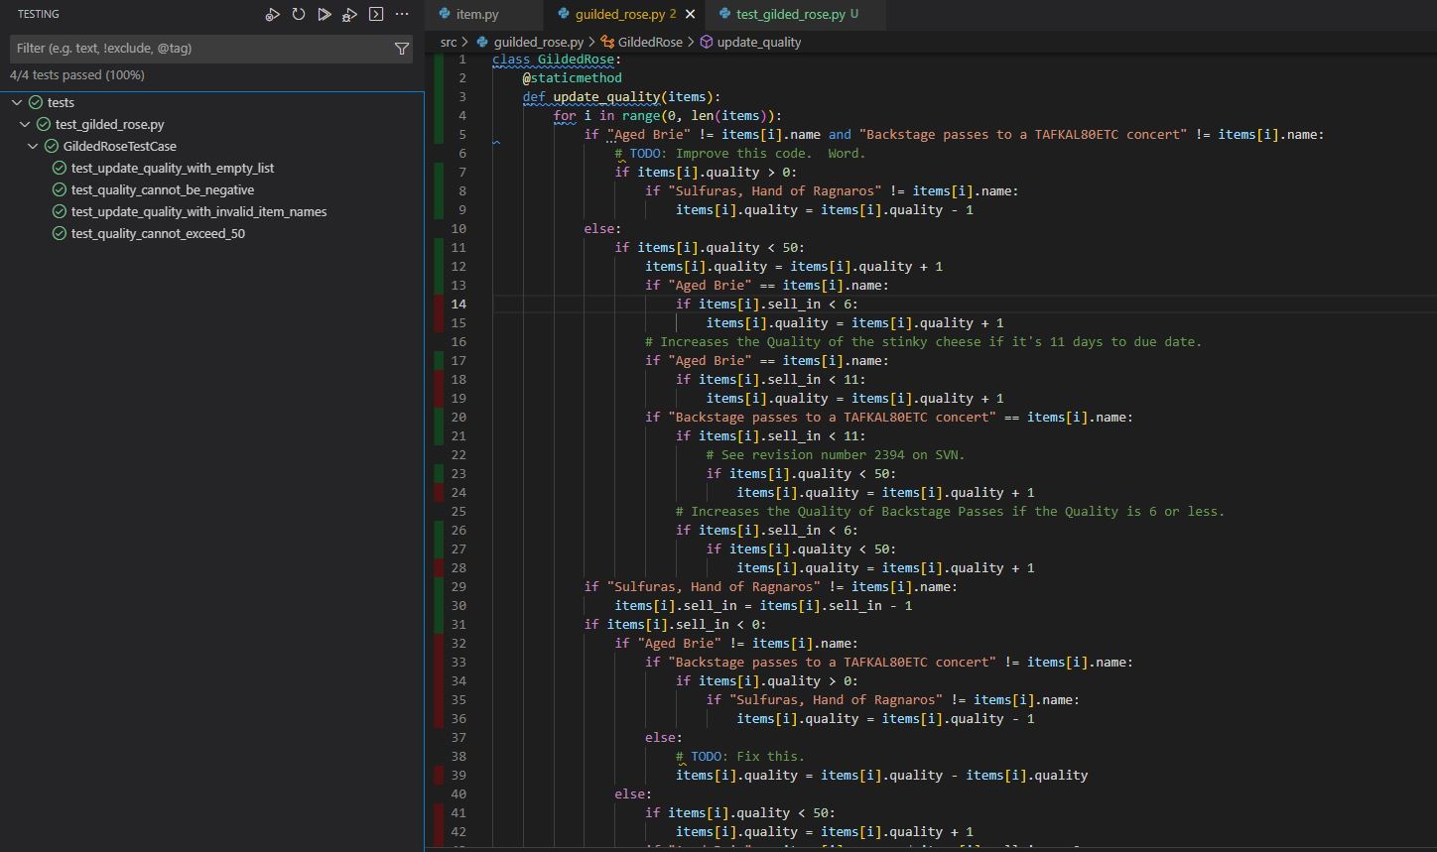Screen dimensions: 1437x852
Task: Switch to the guilded_rose.py tab
Action: coord(625,14)
